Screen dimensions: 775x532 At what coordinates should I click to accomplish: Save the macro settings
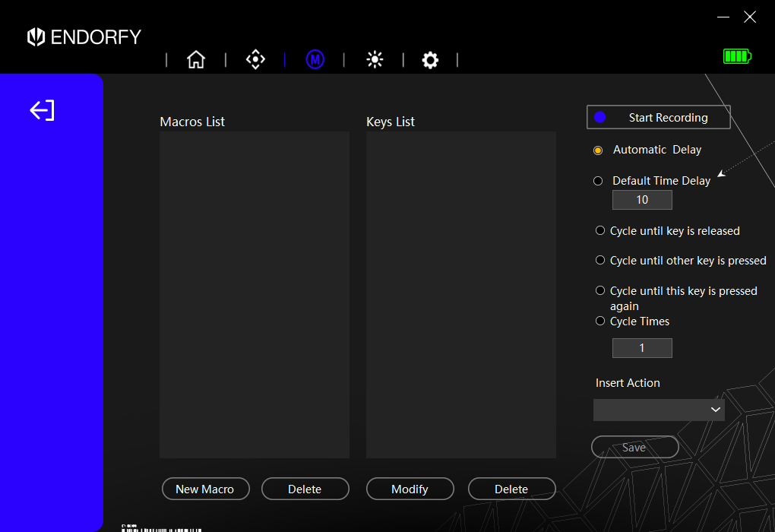pos(634,447)
